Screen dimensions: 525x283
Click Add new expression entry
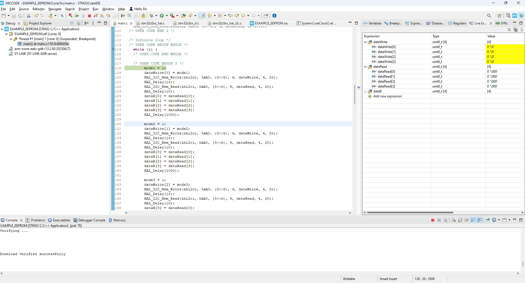(x=387, y=97)
